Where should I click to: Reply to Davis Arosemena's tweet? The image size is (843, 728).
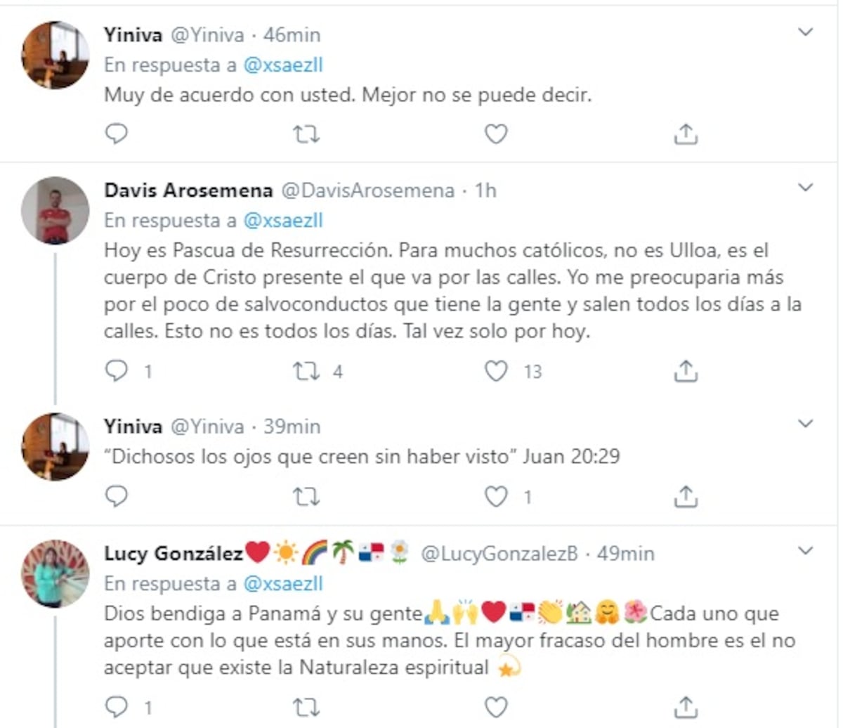point(116,370)
